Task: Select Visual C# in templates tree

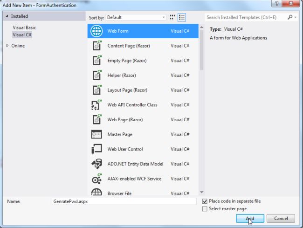Action: [22, 35]
